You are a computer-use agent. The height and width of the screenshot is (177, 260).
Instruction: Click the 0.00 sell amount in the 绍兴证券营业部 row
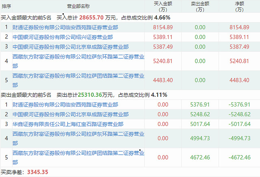click(x=200, y=37)
